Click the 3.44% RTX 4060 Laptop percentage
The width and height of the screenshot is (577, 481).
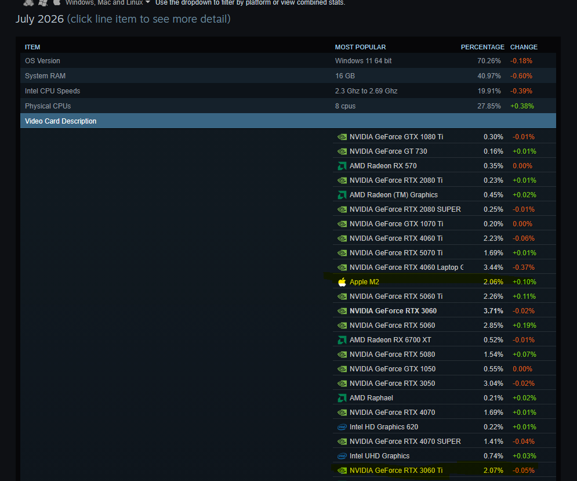point(493,267)
